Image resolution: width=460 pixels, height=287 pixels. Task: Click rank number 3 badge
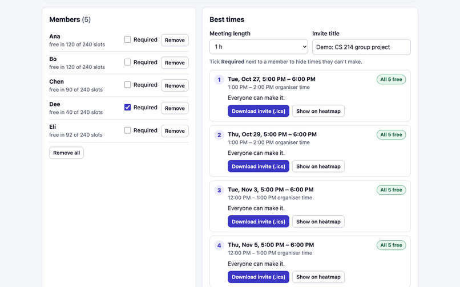tap(219, 190)
